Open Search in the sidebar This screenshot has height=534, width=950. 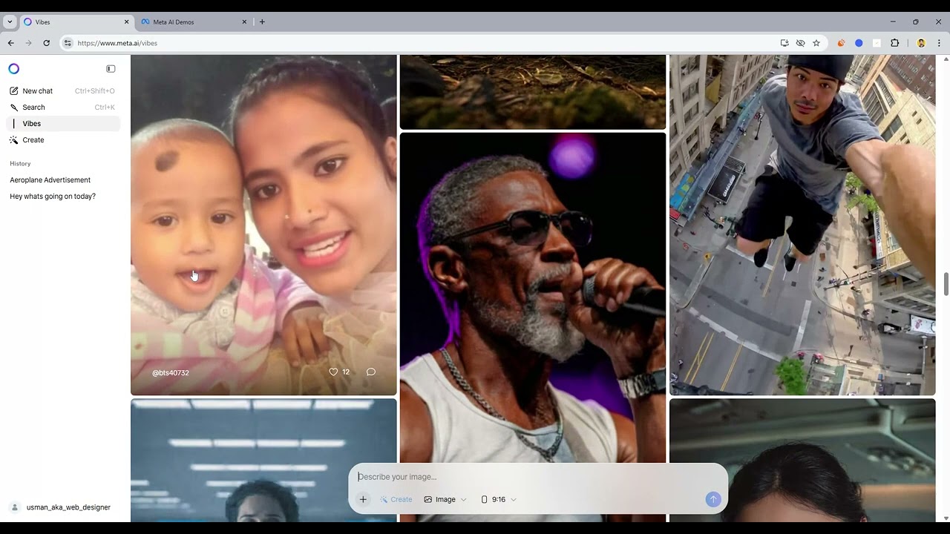pos(63,108)
